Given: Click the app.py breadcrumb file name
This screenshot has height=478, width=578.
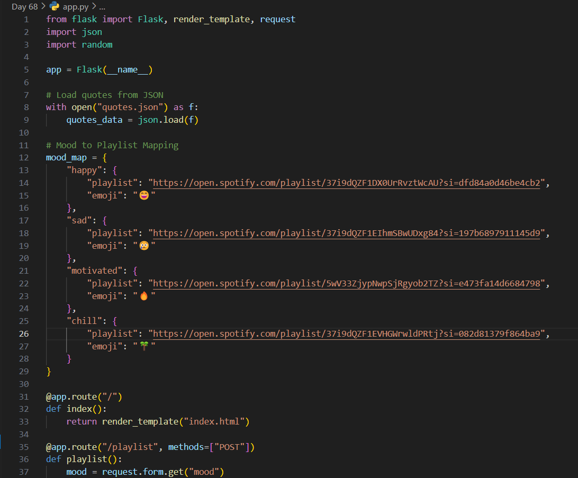Looking at the screenshot, I should click(x=76, y=7).
